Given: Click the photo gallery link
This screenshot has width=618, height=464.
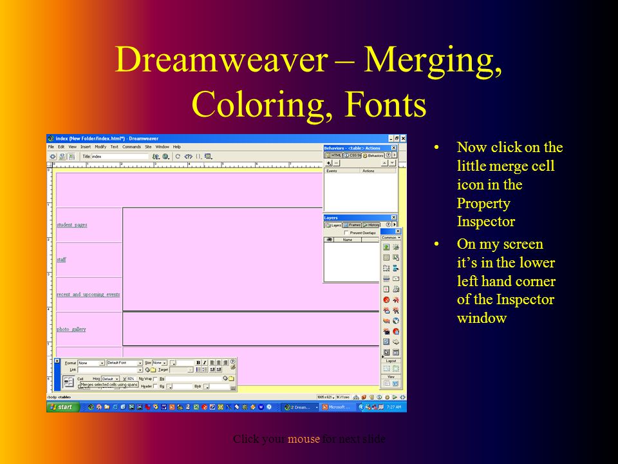Looking at the screenshot, I should coord(71,329).
